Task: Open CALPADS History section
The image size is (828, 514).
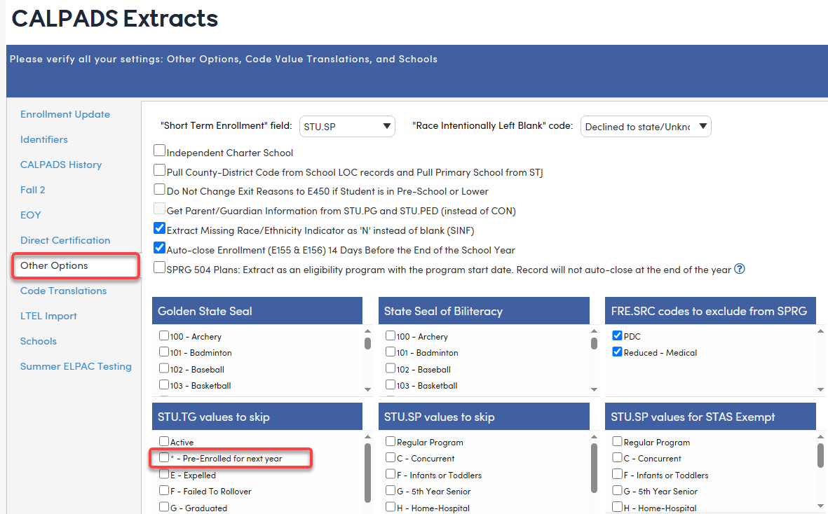Action: coord(61,165)
